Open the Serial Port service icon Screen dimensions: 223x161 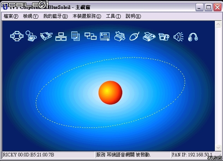click(46, 36)
